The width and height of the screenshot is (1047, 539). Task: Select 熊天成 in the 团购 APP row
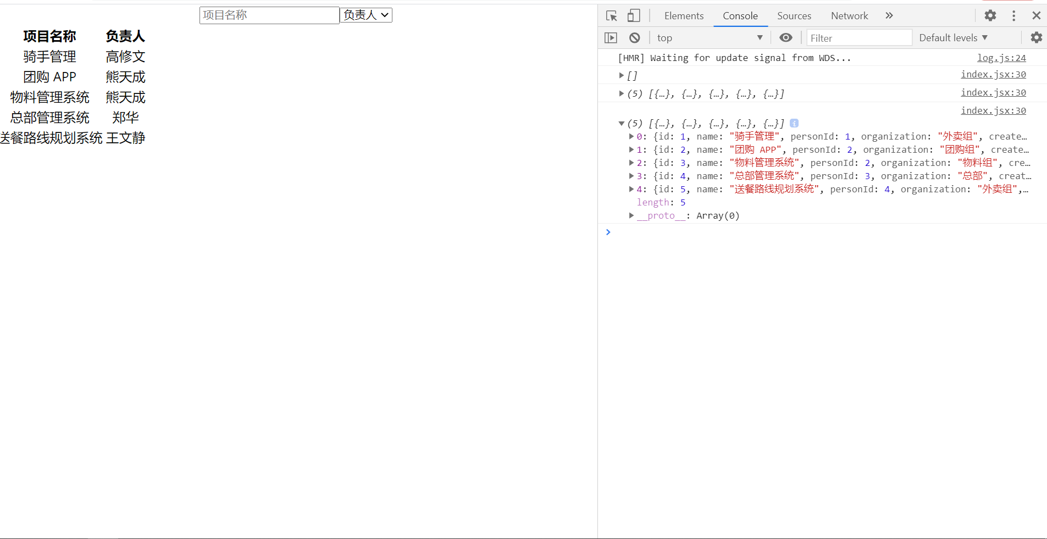(125, 77)
